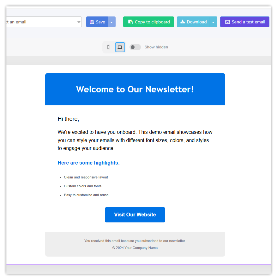Open the Save options dropdown arrow
The image size is (277, 280).
(x=111, y=22)
